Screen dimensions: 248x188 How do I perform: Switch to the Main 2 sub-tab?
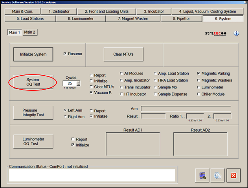click(x=30, y=32)
